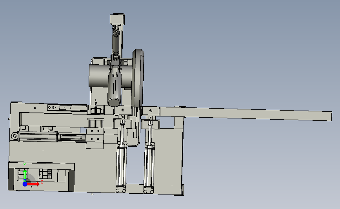
Task: Click the green Y axis arrow of triad
Action: coord(25,176)
